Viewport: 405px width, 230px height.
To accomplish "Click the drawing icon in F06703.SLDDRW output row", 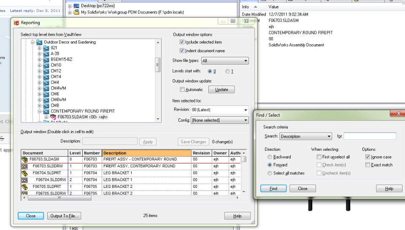I will pos(24,166).
